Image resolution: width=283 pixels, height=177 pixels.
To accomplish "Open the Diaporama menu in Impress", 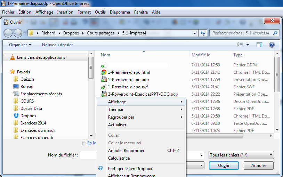I will tap(120, 12).
